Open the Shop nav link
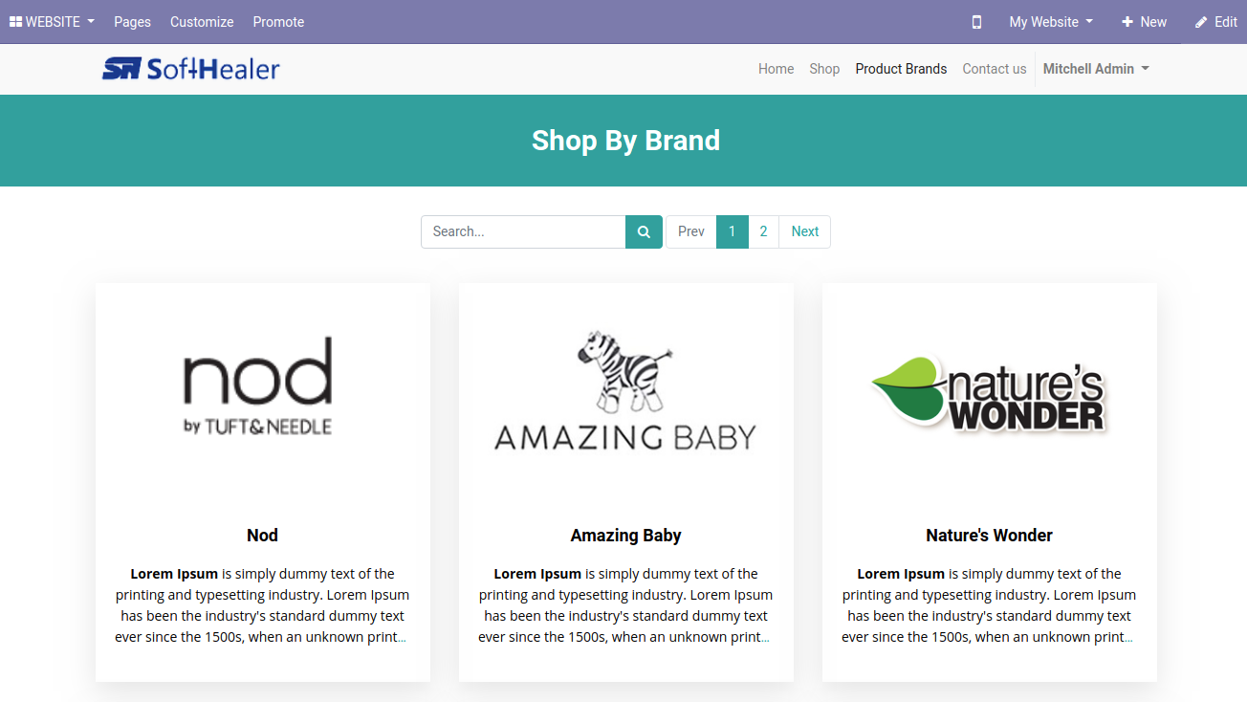 point(824,69)
